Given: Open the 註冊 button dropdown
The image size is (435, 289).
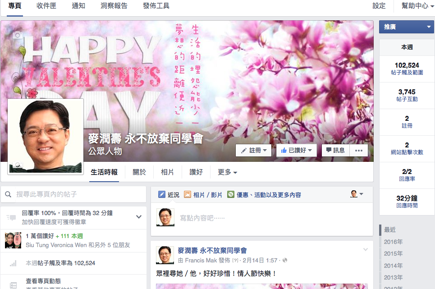Looking at the screenshot, I should point(254,150).
